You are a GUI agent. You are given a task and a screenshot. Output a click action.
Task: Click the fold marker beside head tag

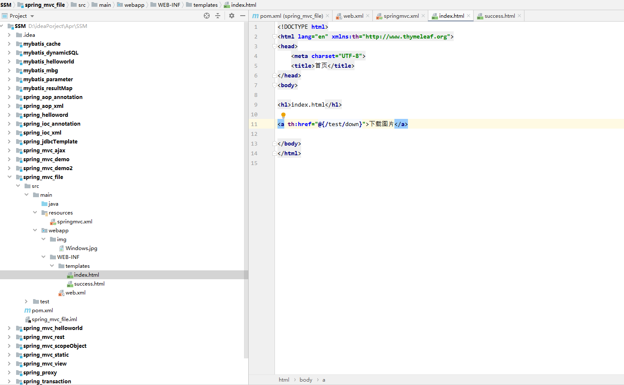coord(275,46)
